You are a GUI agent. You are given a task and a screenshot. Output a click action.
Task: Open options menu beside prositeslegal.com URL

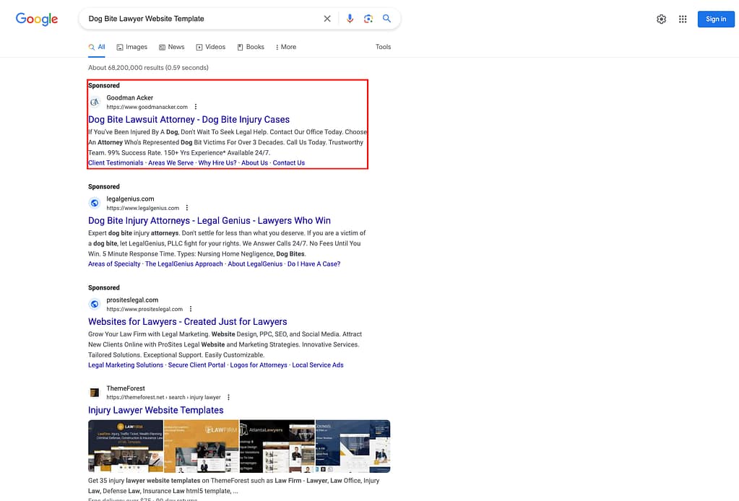(x=191, y=309)
